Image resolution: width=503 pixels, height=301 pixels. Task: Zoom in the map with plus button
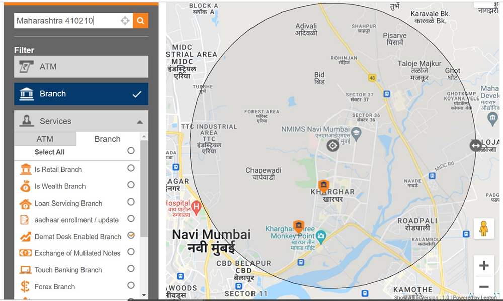tap(484, 265)
